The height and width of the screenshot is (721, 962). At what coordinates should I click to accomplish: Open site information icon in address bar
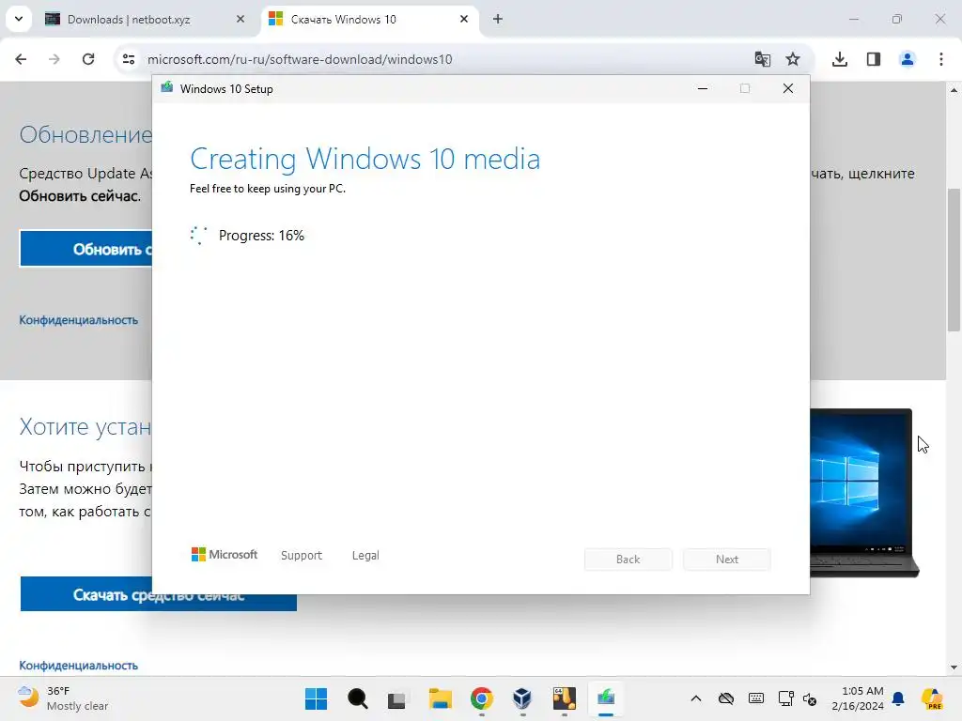coord(128,59)
